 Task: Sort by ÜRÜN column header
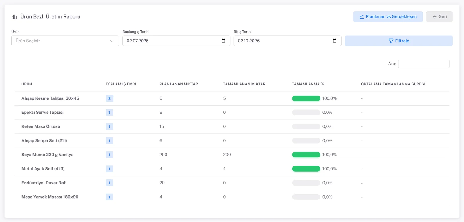[x=27, y=84]
